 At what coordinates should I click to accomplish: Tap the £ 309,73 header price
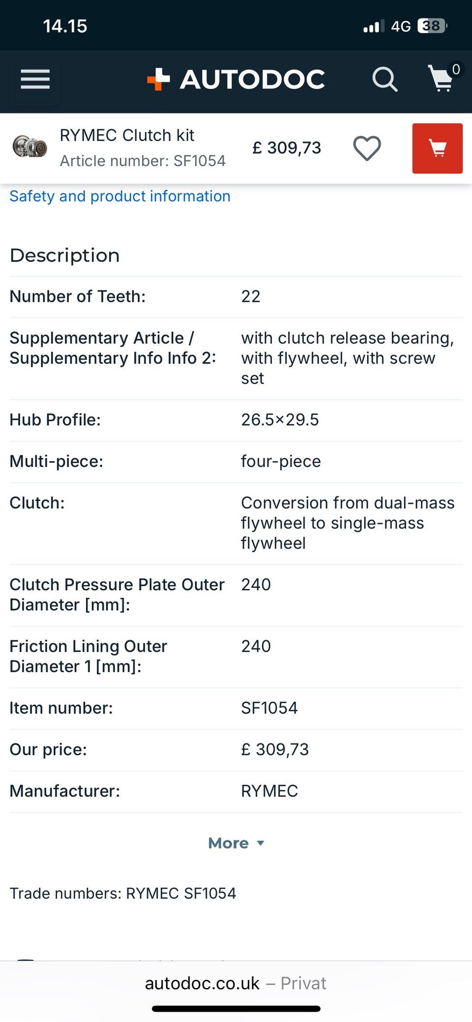point(287,148)
